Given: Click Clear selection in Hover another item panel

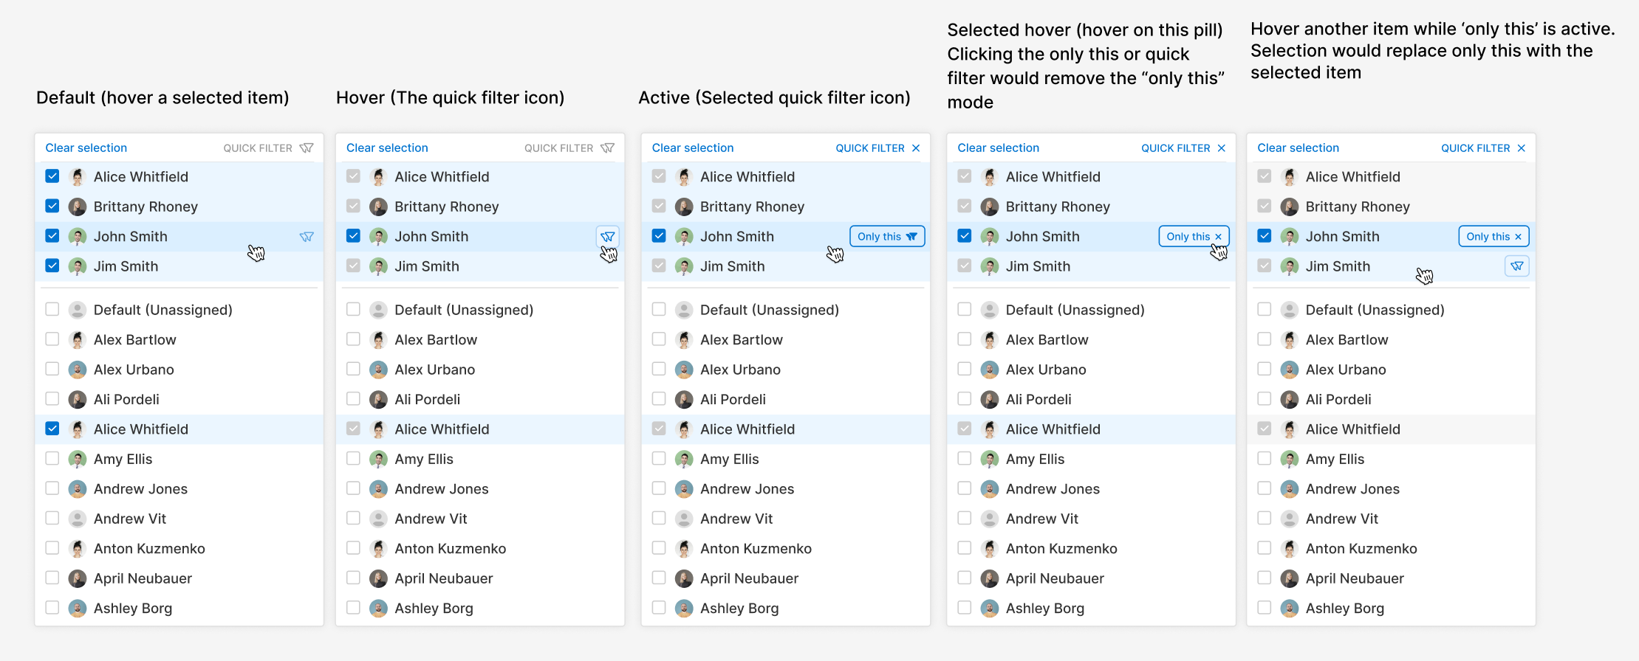Looking at the screenshot, I should coord(1298,148).
